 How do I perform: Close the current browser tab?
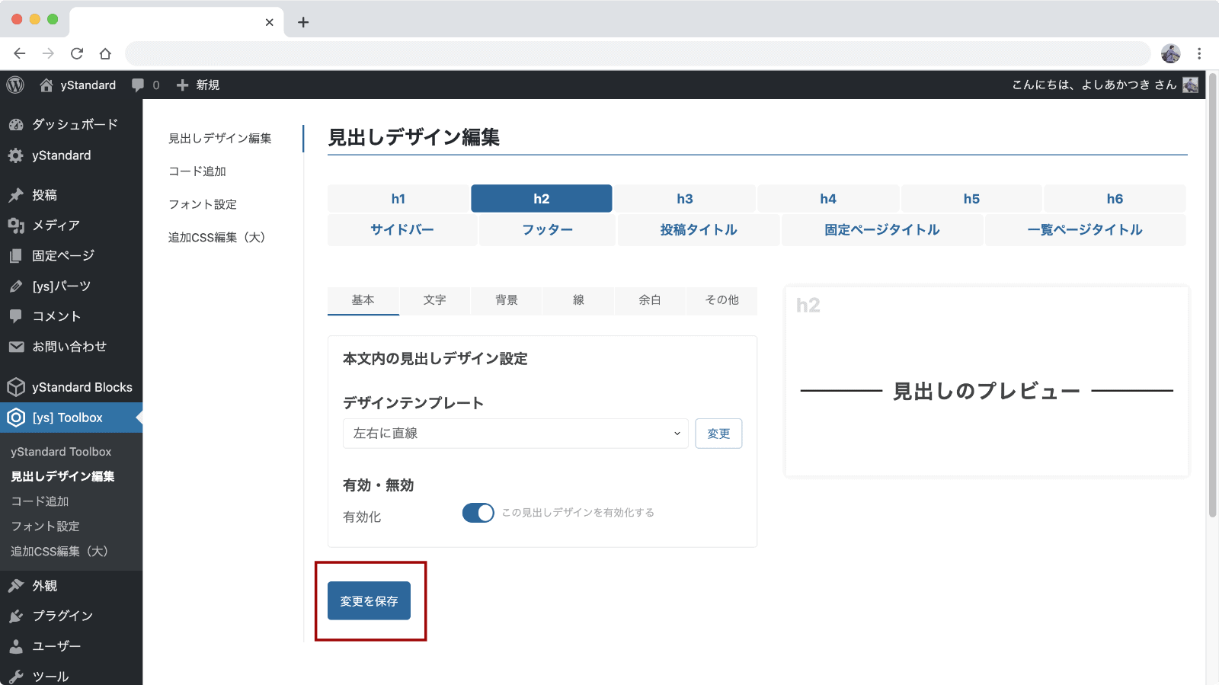coord(270,22)
